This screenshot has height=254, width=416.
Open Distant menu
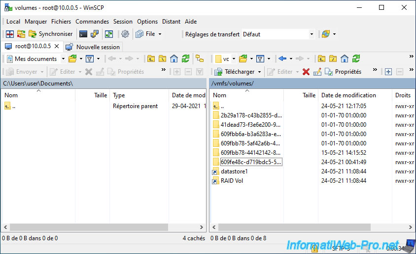pos(171,22)
